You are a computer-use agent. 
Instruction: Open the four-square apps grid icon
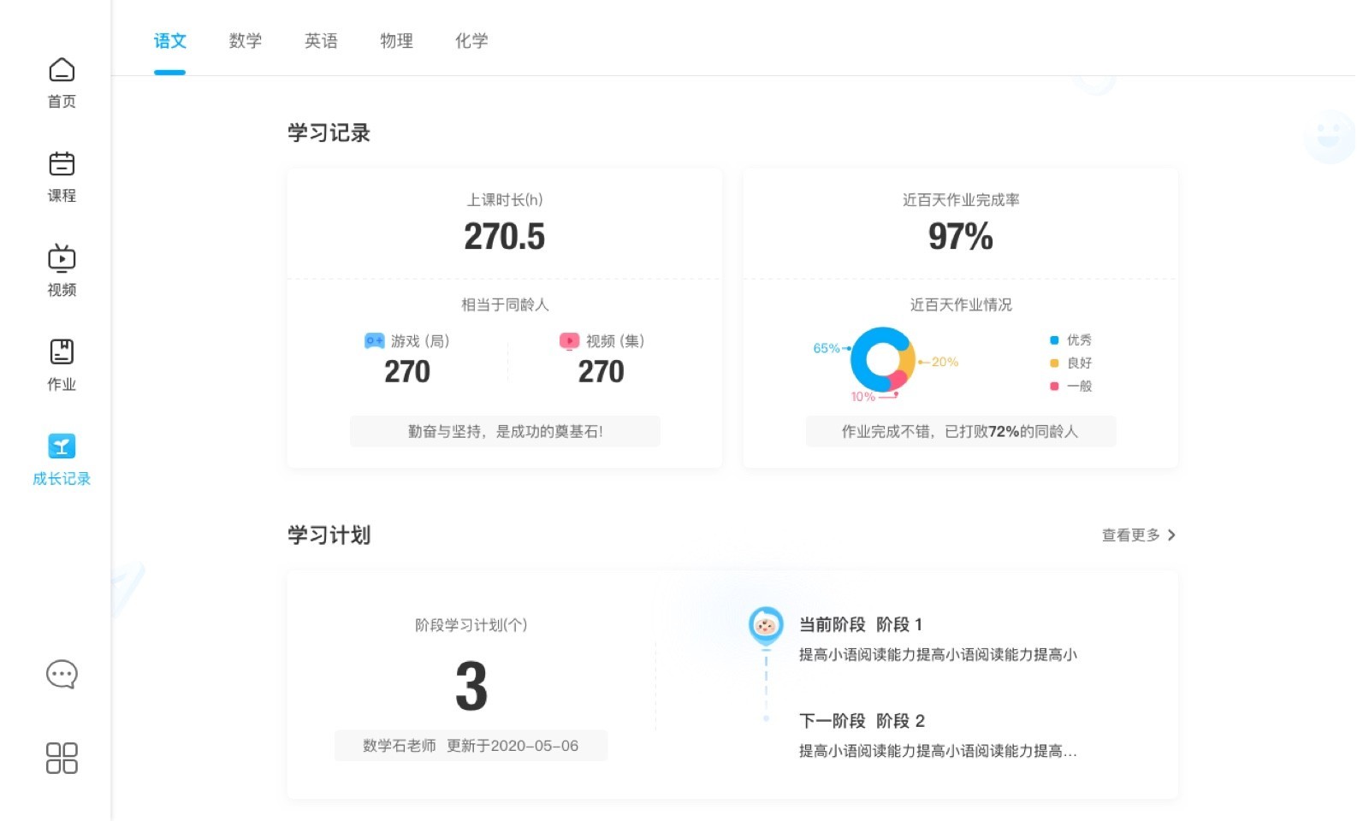click(x=62, y=758)
